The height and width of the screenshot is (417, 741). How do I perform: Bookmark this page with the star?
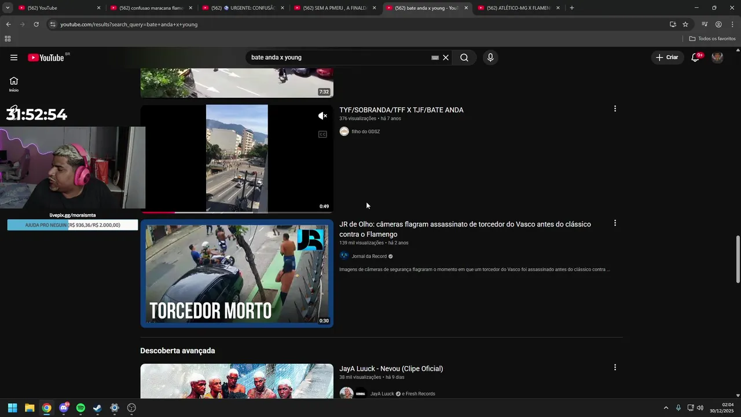click(685, 24)
